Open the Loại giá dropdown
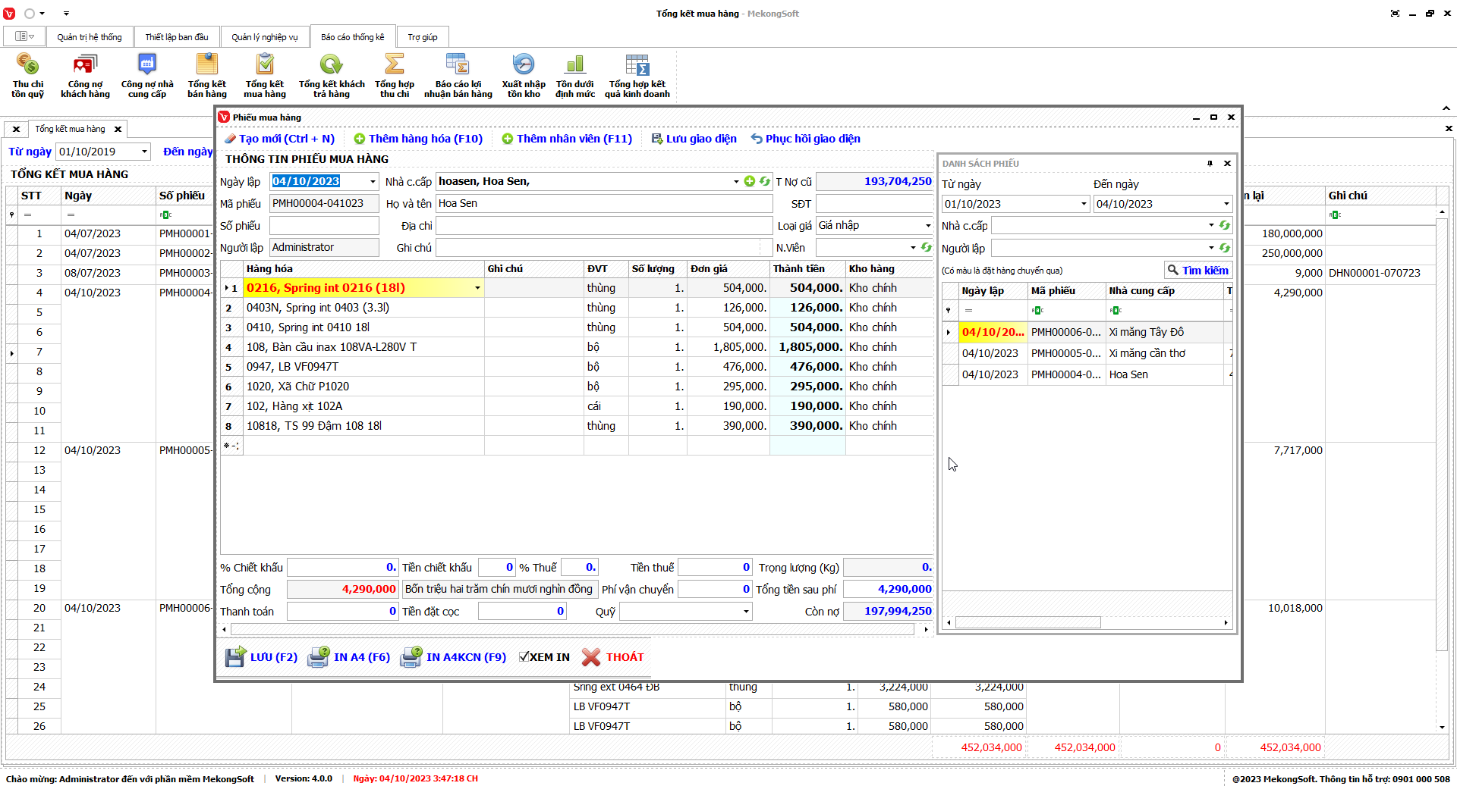 coord(927,226)
